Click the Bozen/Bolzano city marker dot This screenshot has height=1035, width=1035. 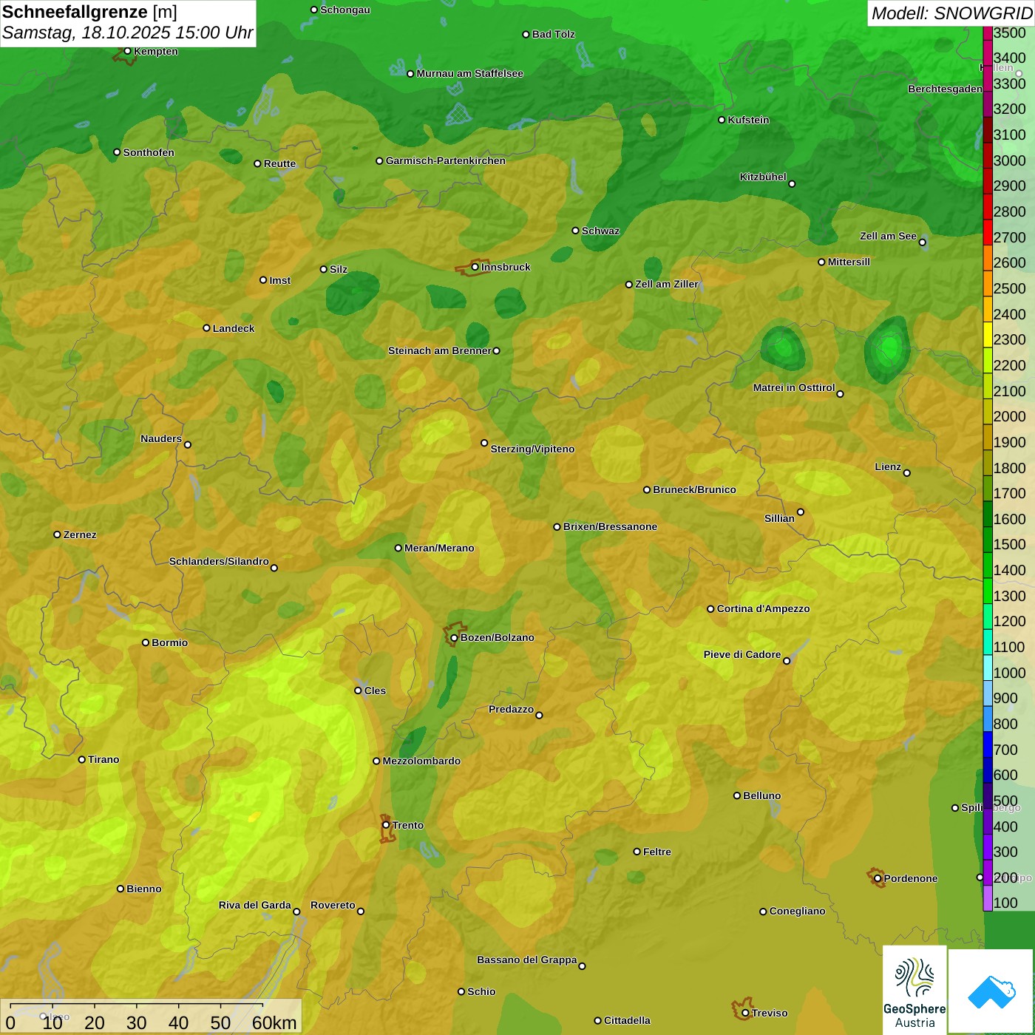pyautogui.click(x=454, y=638)
